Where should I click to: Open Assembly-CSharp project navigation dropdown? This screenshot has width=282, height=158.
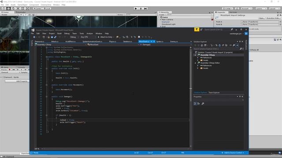(60, 45)
